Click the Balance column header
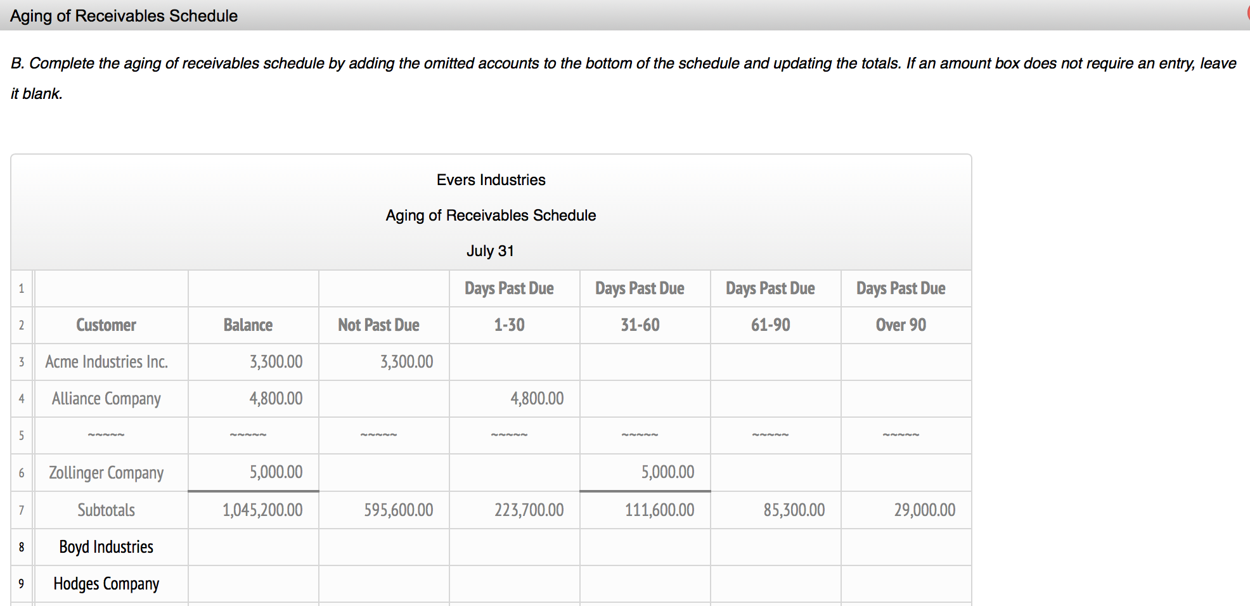Image resolution: width=1250 pixels, height=606 pixels. coord(248,325)
